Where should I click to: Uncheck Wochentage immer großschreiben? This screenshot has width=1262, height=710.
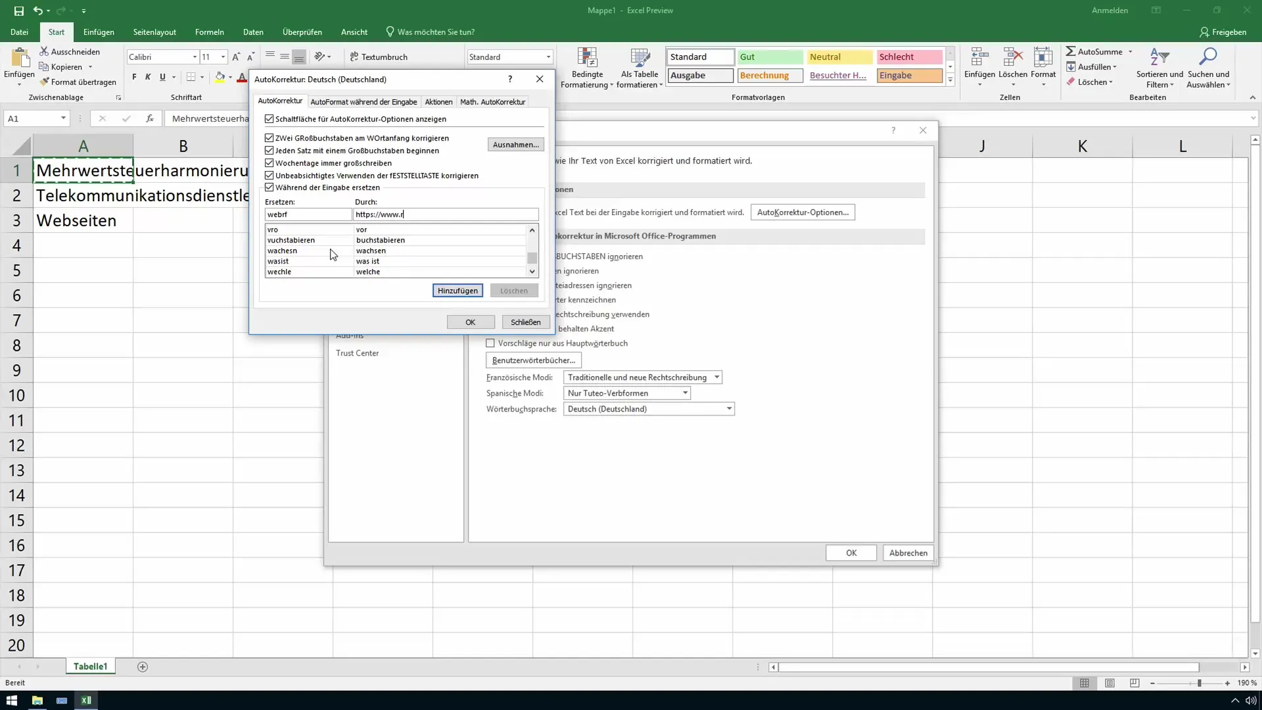click(x=269, y=163)
